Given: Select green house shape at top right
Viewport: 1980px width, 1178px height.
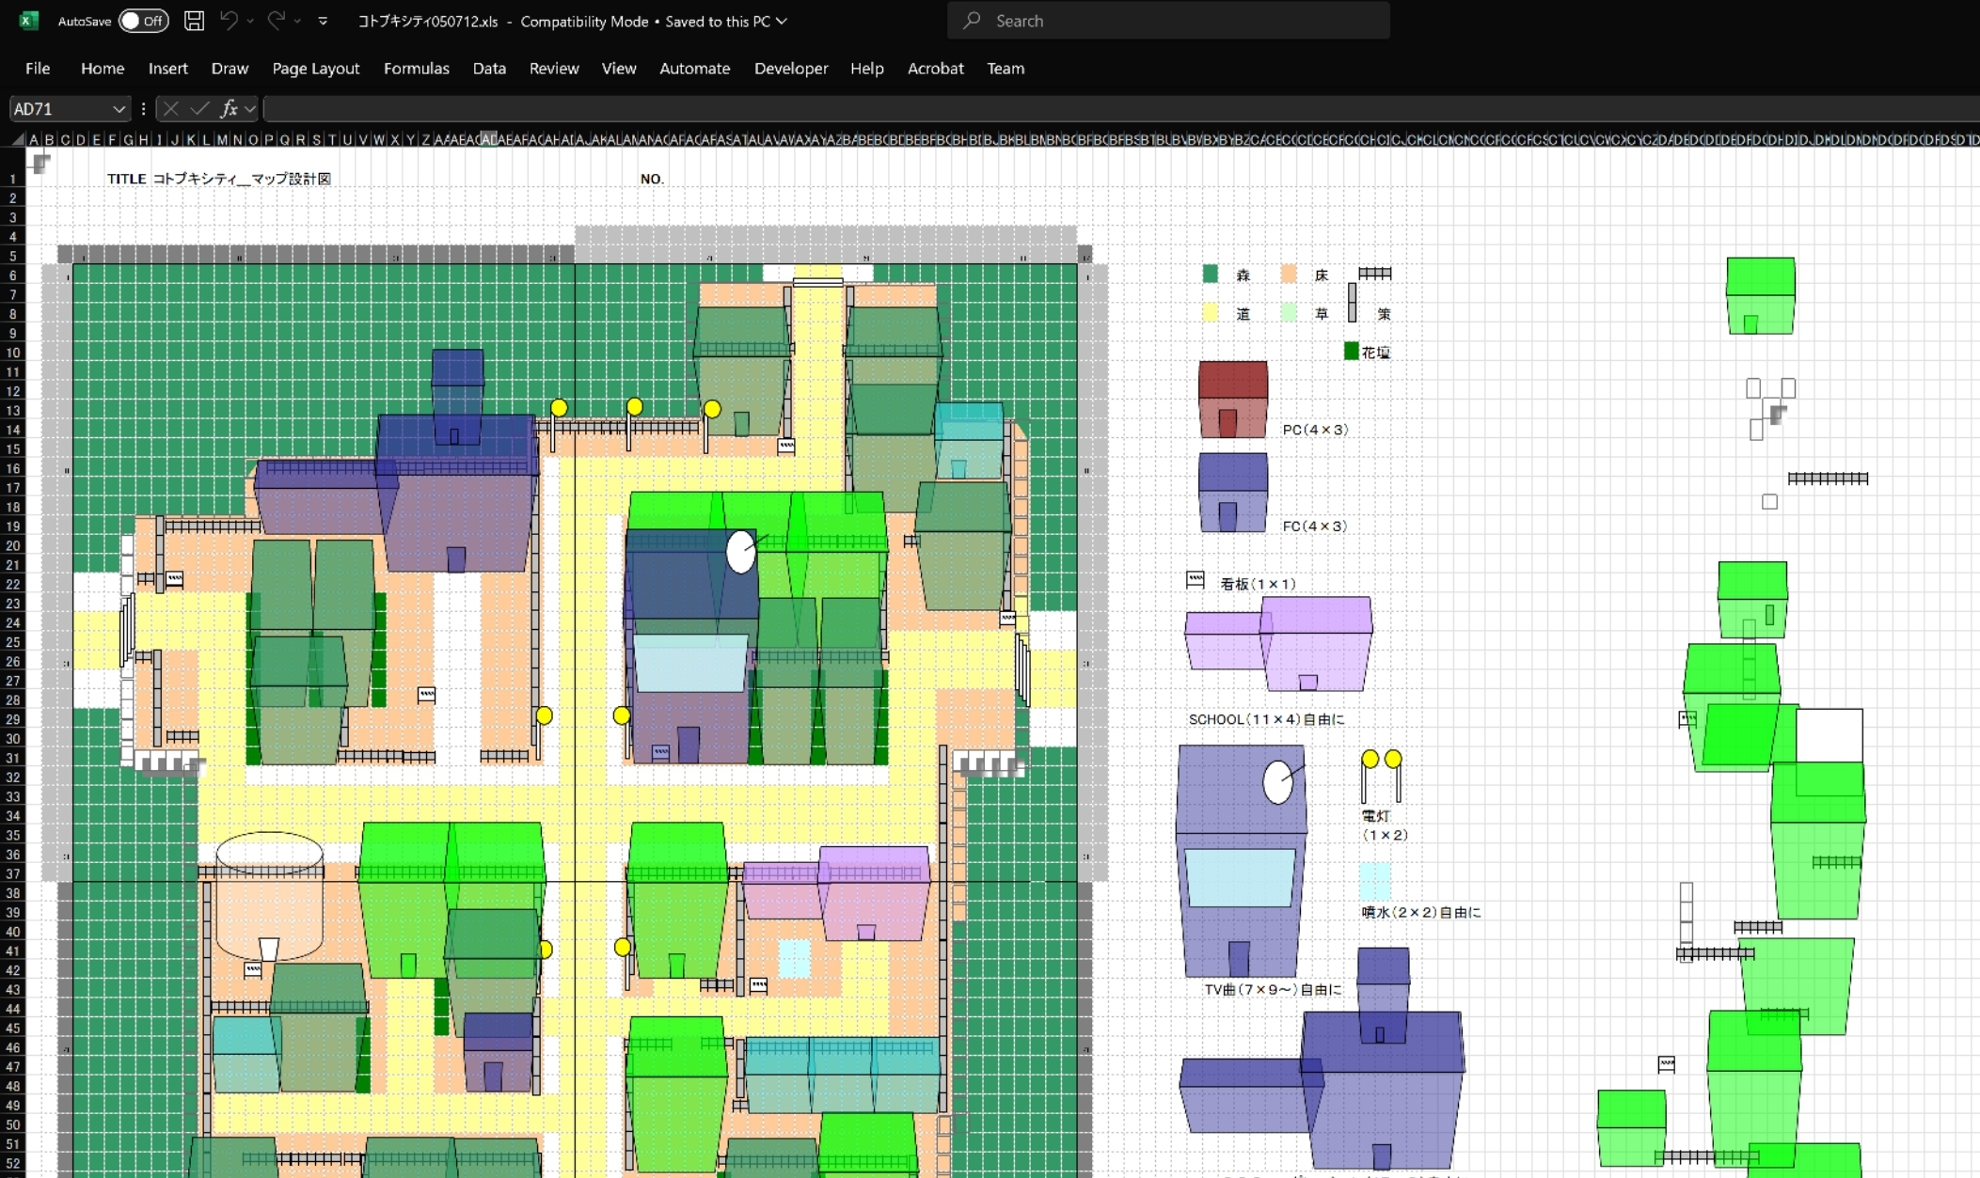Looking at the screenshot, I should pyautogui.click(x=1761, y=295).
